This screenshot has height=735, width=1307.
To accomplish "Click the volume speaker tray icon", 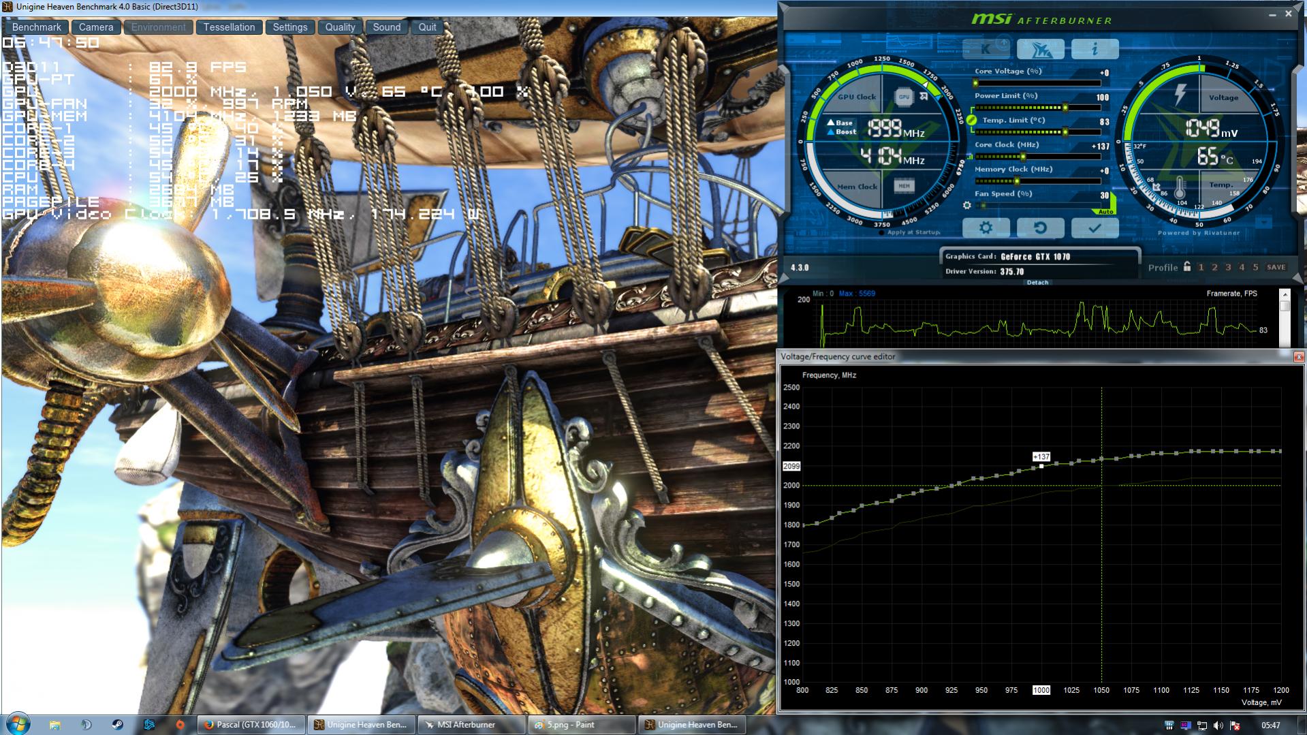I will tap(1218, 725).
